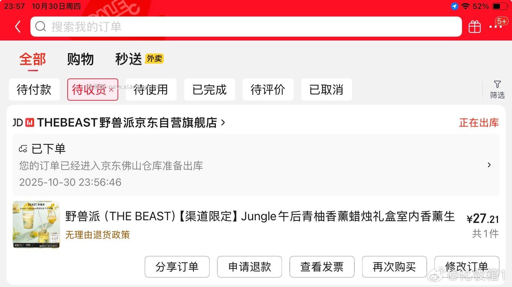Toggle the 已完成 filter chip

point(210,90)
